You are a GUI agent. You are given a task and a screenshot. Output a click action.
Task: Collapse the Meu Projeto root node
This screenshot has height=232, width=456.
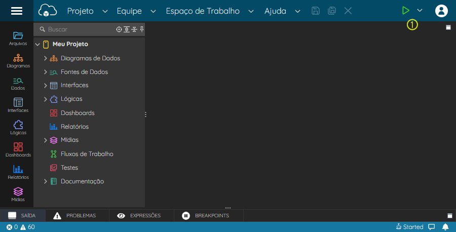[x=37, y=45]
